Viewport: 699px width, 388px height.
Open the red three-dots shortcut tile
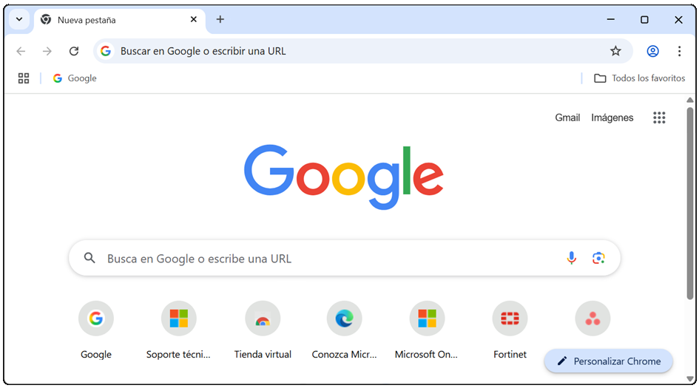(592, 319)
